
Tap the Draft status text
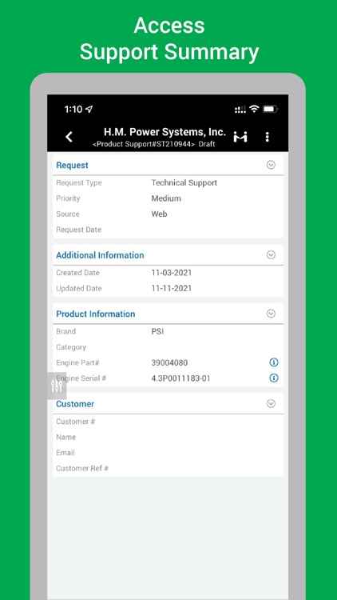coord(207,144)
